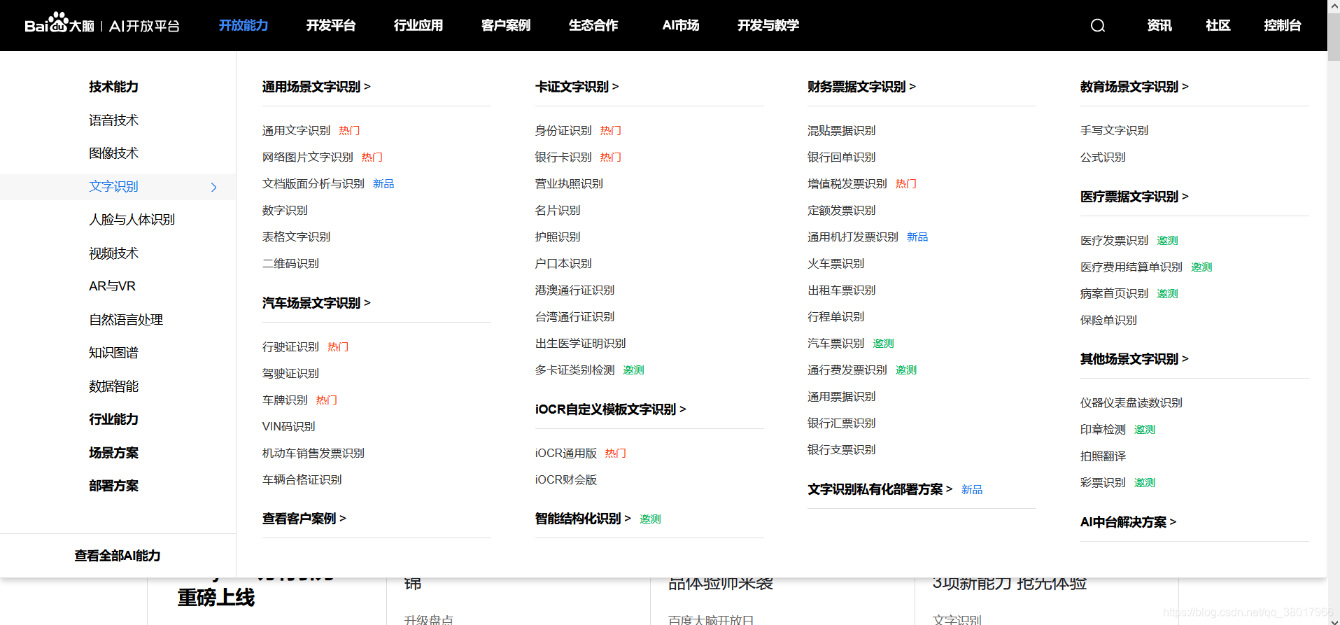This screenshot has width=1340, height=625.
Task: Open the 客户案例 top menu
Action: (x=505, y=25)
